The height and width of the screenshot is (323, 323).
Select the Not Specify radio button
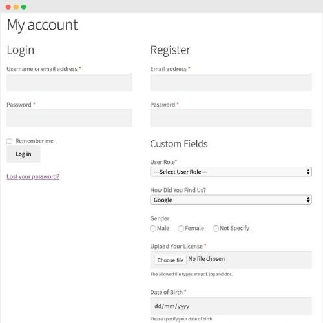(216, 229)
